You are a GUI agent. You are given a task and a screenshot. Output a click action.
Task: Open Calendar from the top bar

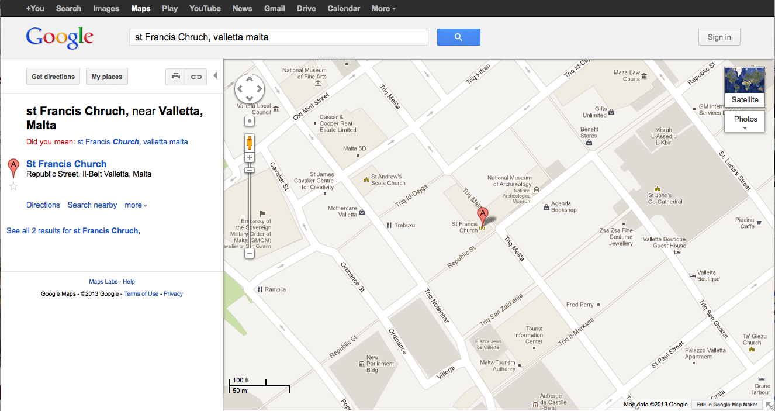pos(344,8)
